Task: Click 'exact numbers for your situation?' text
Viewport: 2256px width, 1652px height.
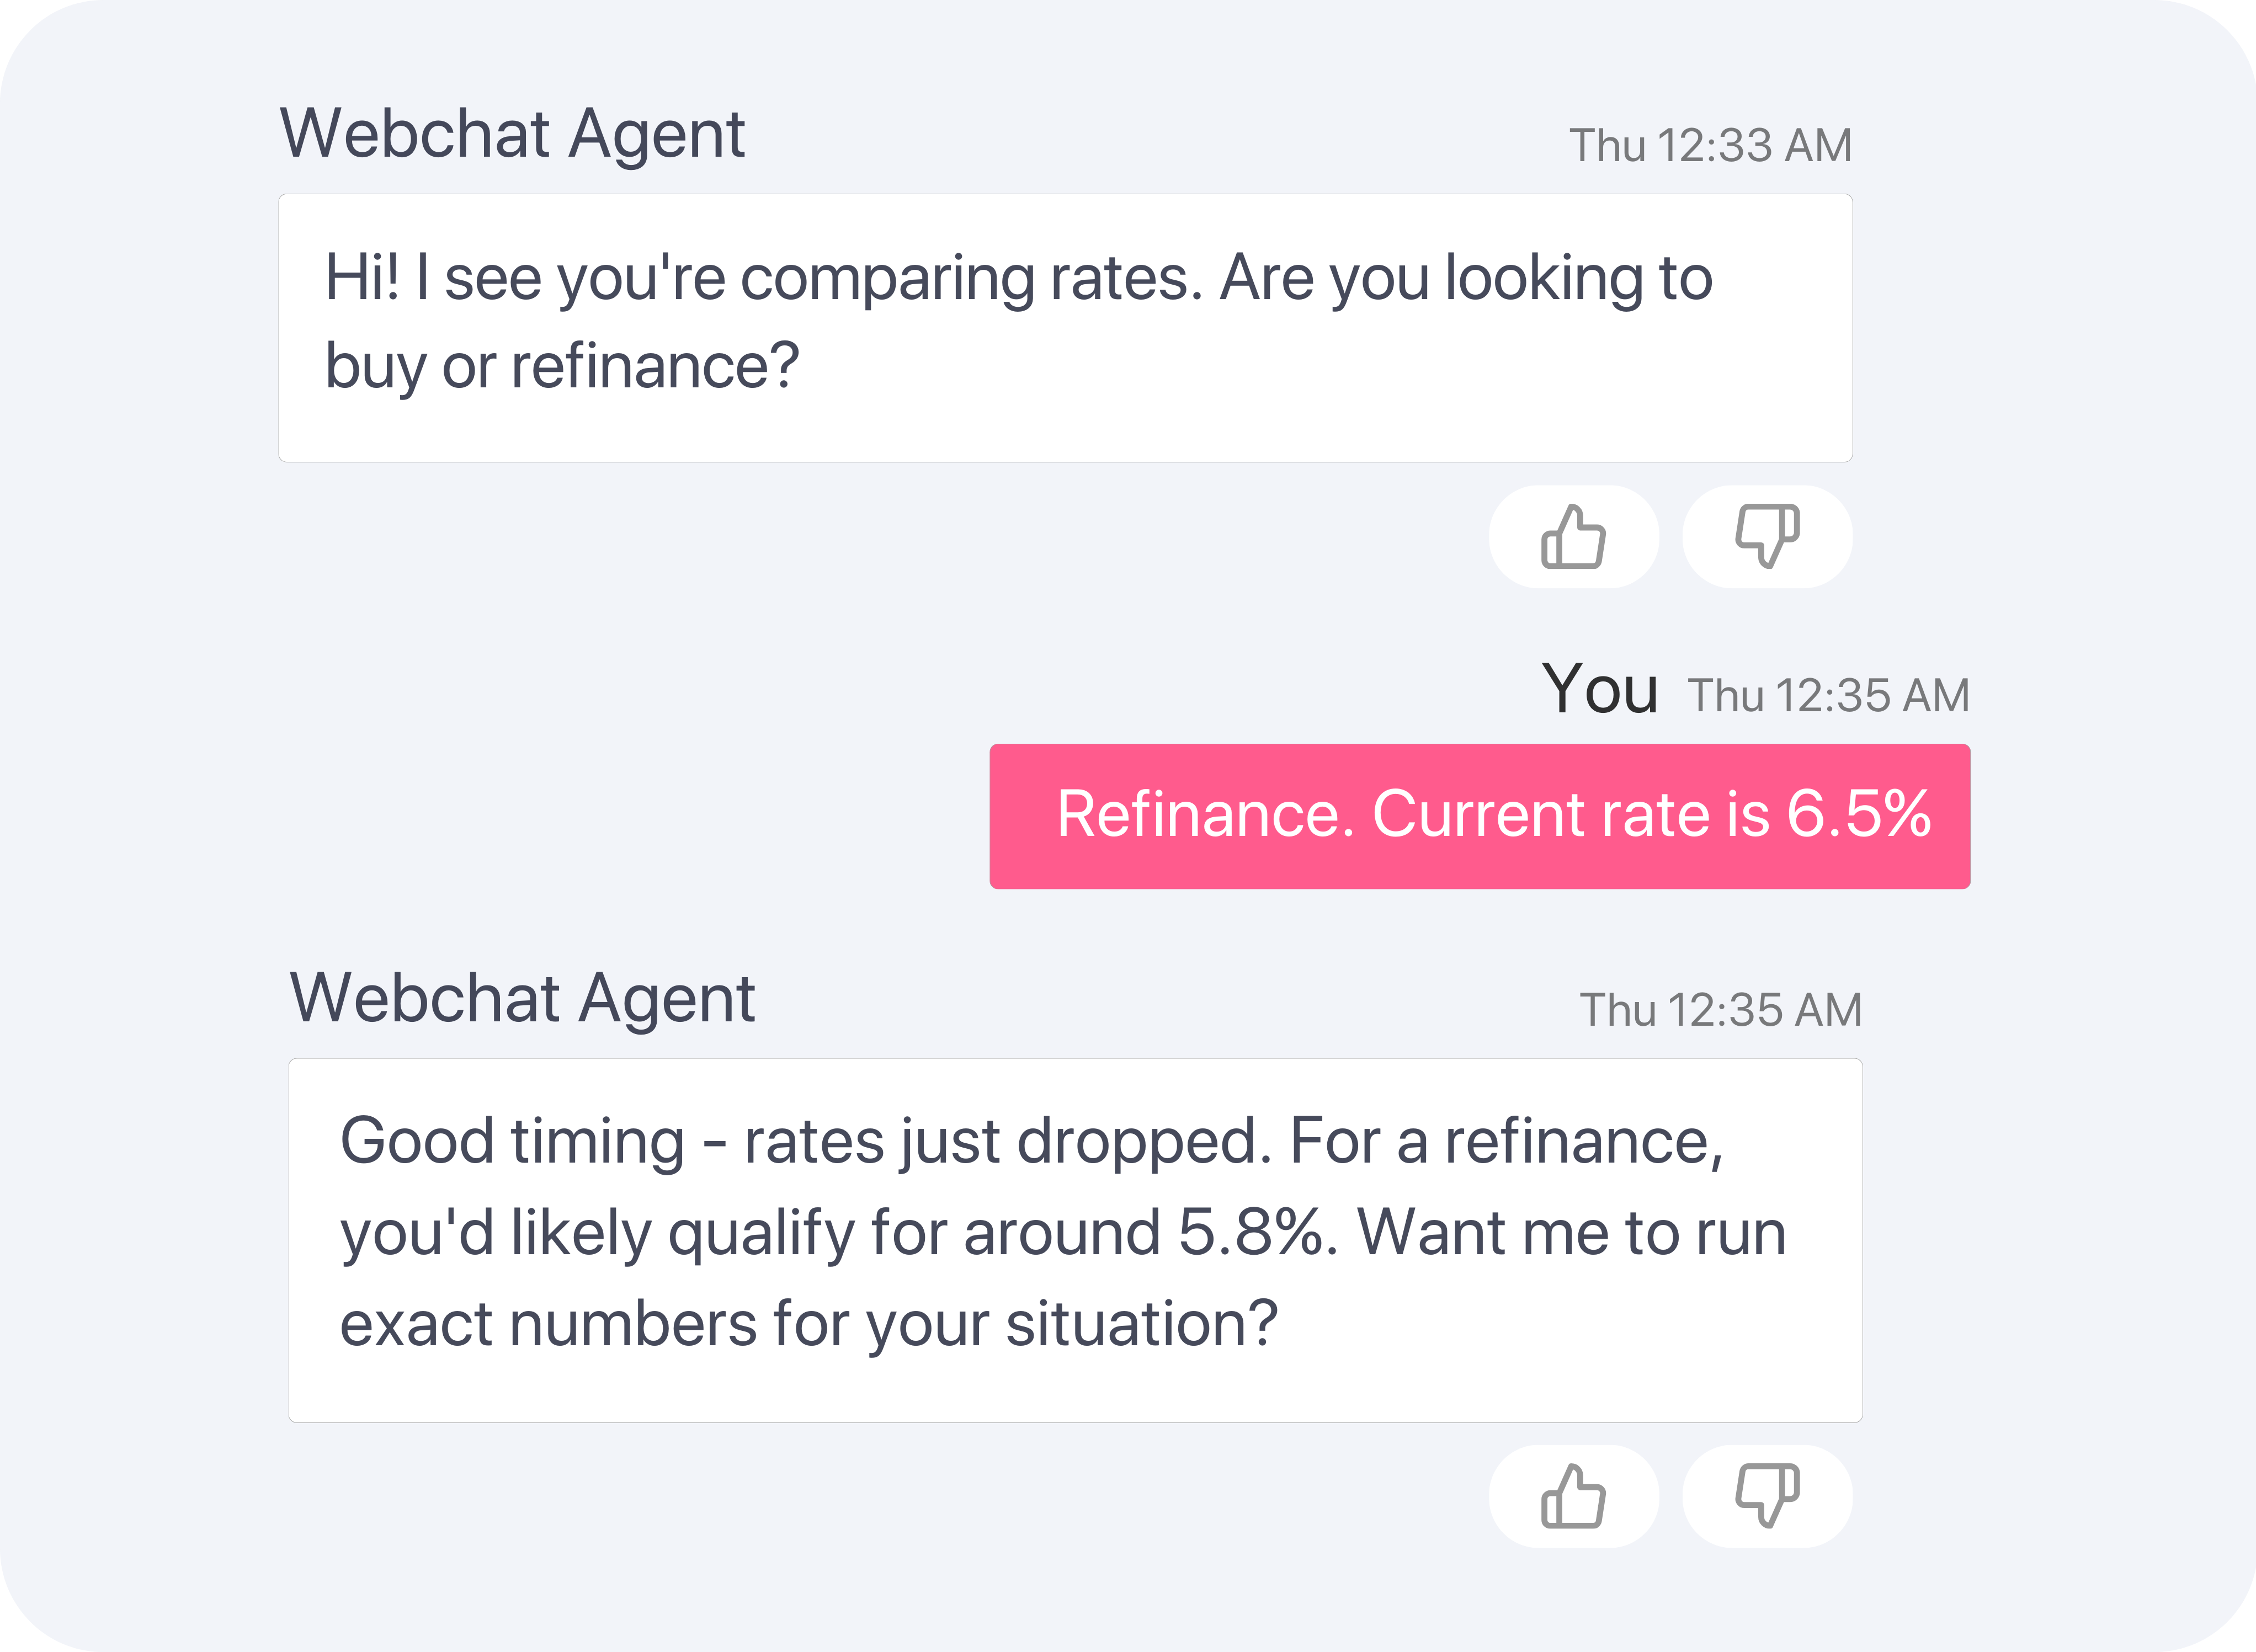Action: [x=809, y=1324]
